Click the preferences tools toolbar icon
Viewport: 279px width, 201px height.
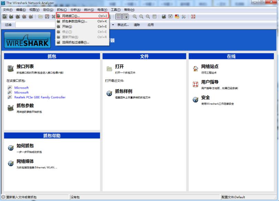coord(184,17)
